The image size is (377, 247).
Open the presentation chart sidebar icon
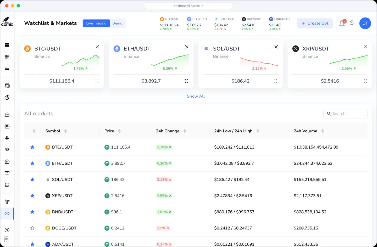[x=7, y=173]
